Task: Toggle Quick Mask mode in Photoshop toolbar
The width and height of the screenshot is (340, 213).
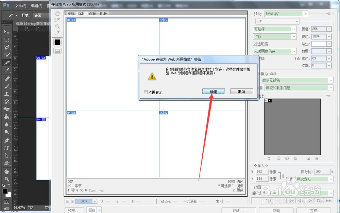Action: 6,202
